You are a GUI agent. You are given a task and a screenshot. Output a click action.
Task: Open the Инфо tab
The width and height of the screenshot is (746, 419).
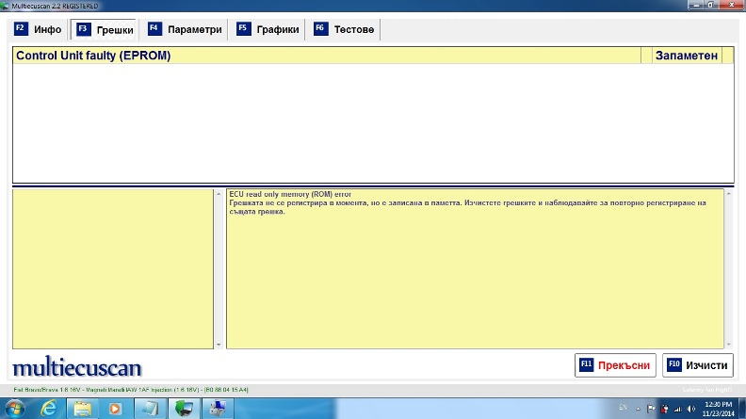(x=39, y=29)
